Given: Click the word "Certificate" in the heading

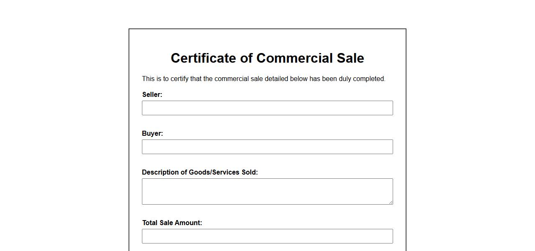Looking at the screenshot, I should [203, 58].
